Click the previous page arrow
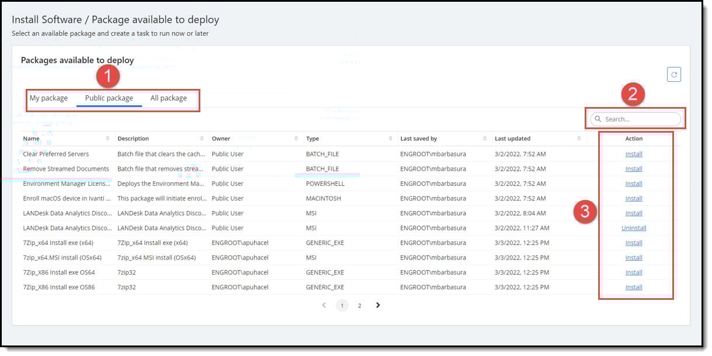Screen dimensions: 712x356 coord(324,305)
